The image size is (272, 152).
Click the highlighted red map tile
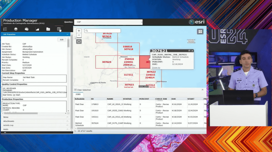pyautogui.click(x=145, y=62)
